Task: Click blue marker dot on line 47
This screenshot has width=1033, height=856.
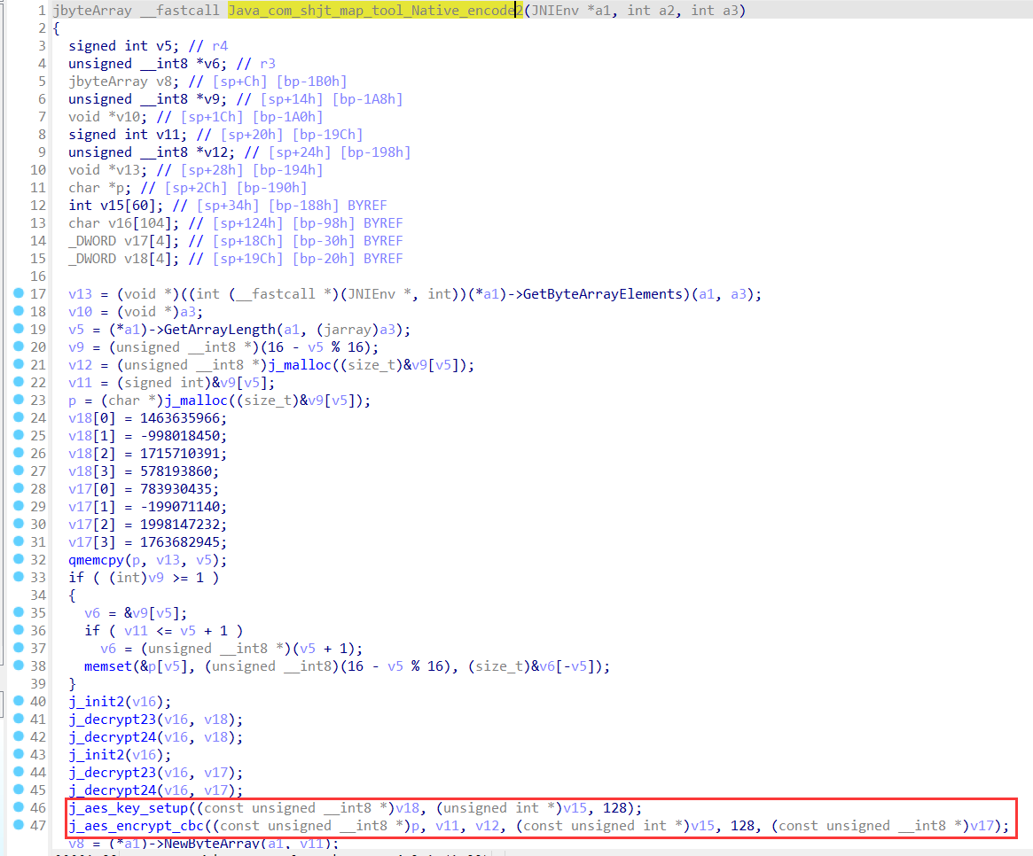Action: pos(20,826)
